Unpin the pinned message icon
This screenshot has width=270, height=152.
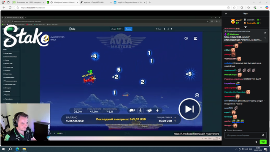265,33
